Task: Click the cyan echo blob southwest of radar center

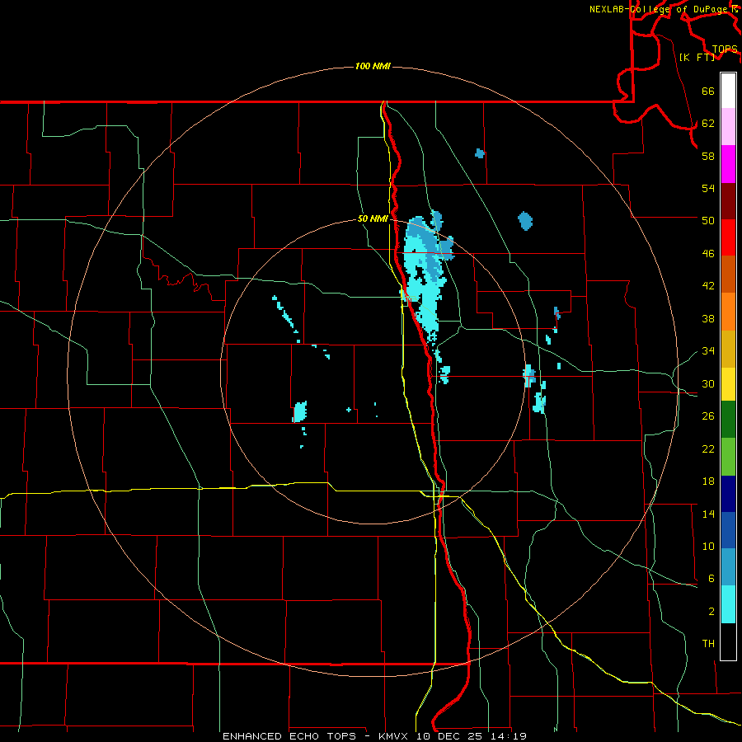Action: (x=299, y=411)
